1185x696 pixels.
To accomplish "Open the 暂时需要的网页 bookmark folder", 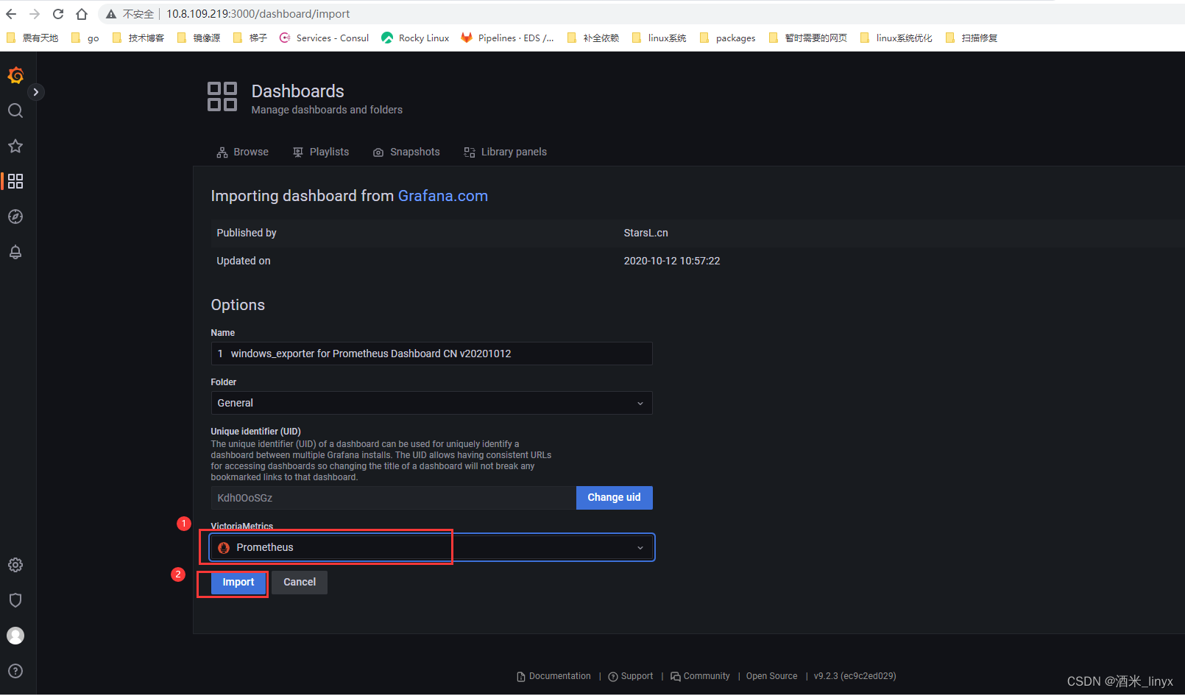I will 808,38.
